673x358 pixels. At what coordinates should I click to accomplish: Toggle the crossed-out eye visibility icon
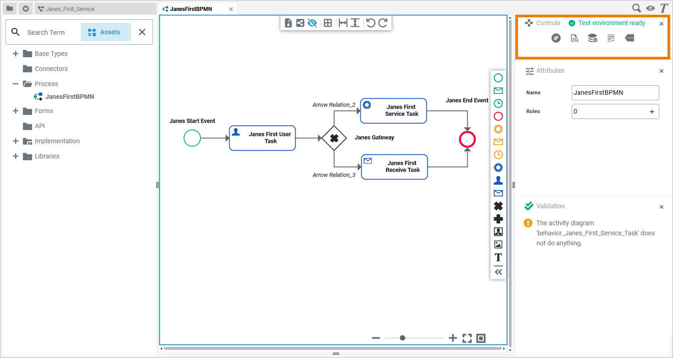312,23
